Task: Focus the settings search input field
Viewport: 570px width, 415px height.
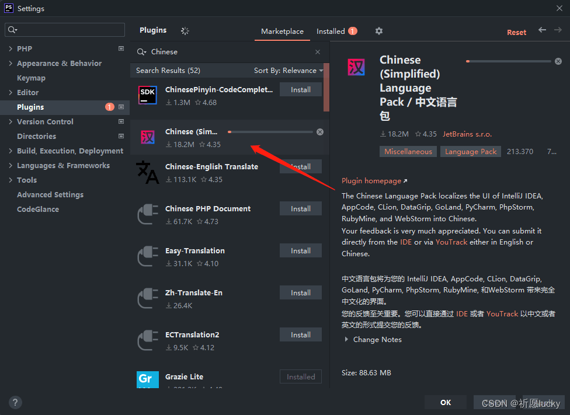Action: click(x=65, y=30)
